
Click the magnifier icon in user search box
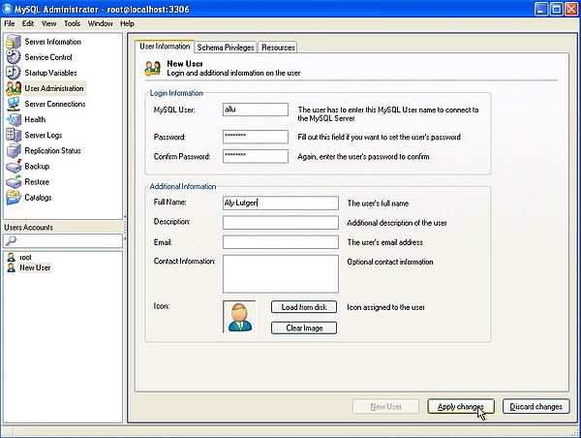[x=11, y=240]
